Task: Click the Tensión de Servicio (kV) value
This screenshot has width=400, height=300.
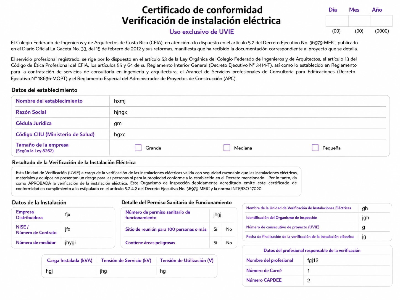Action: pyautogui.click(x=127, y=271)
